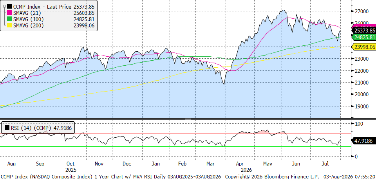
Task: Click the 'CCMP Index (NASDAQ Composite Index)' footer title
Action: tap(46, 177)
